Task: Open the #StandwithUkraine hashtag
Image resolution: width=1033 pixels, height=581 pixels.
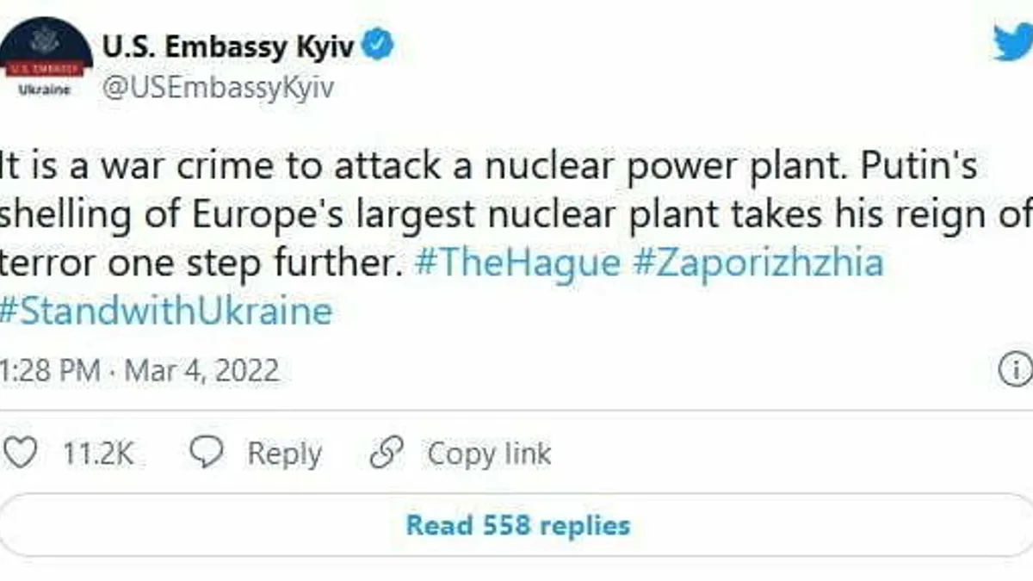Action: tap(166, 311)
